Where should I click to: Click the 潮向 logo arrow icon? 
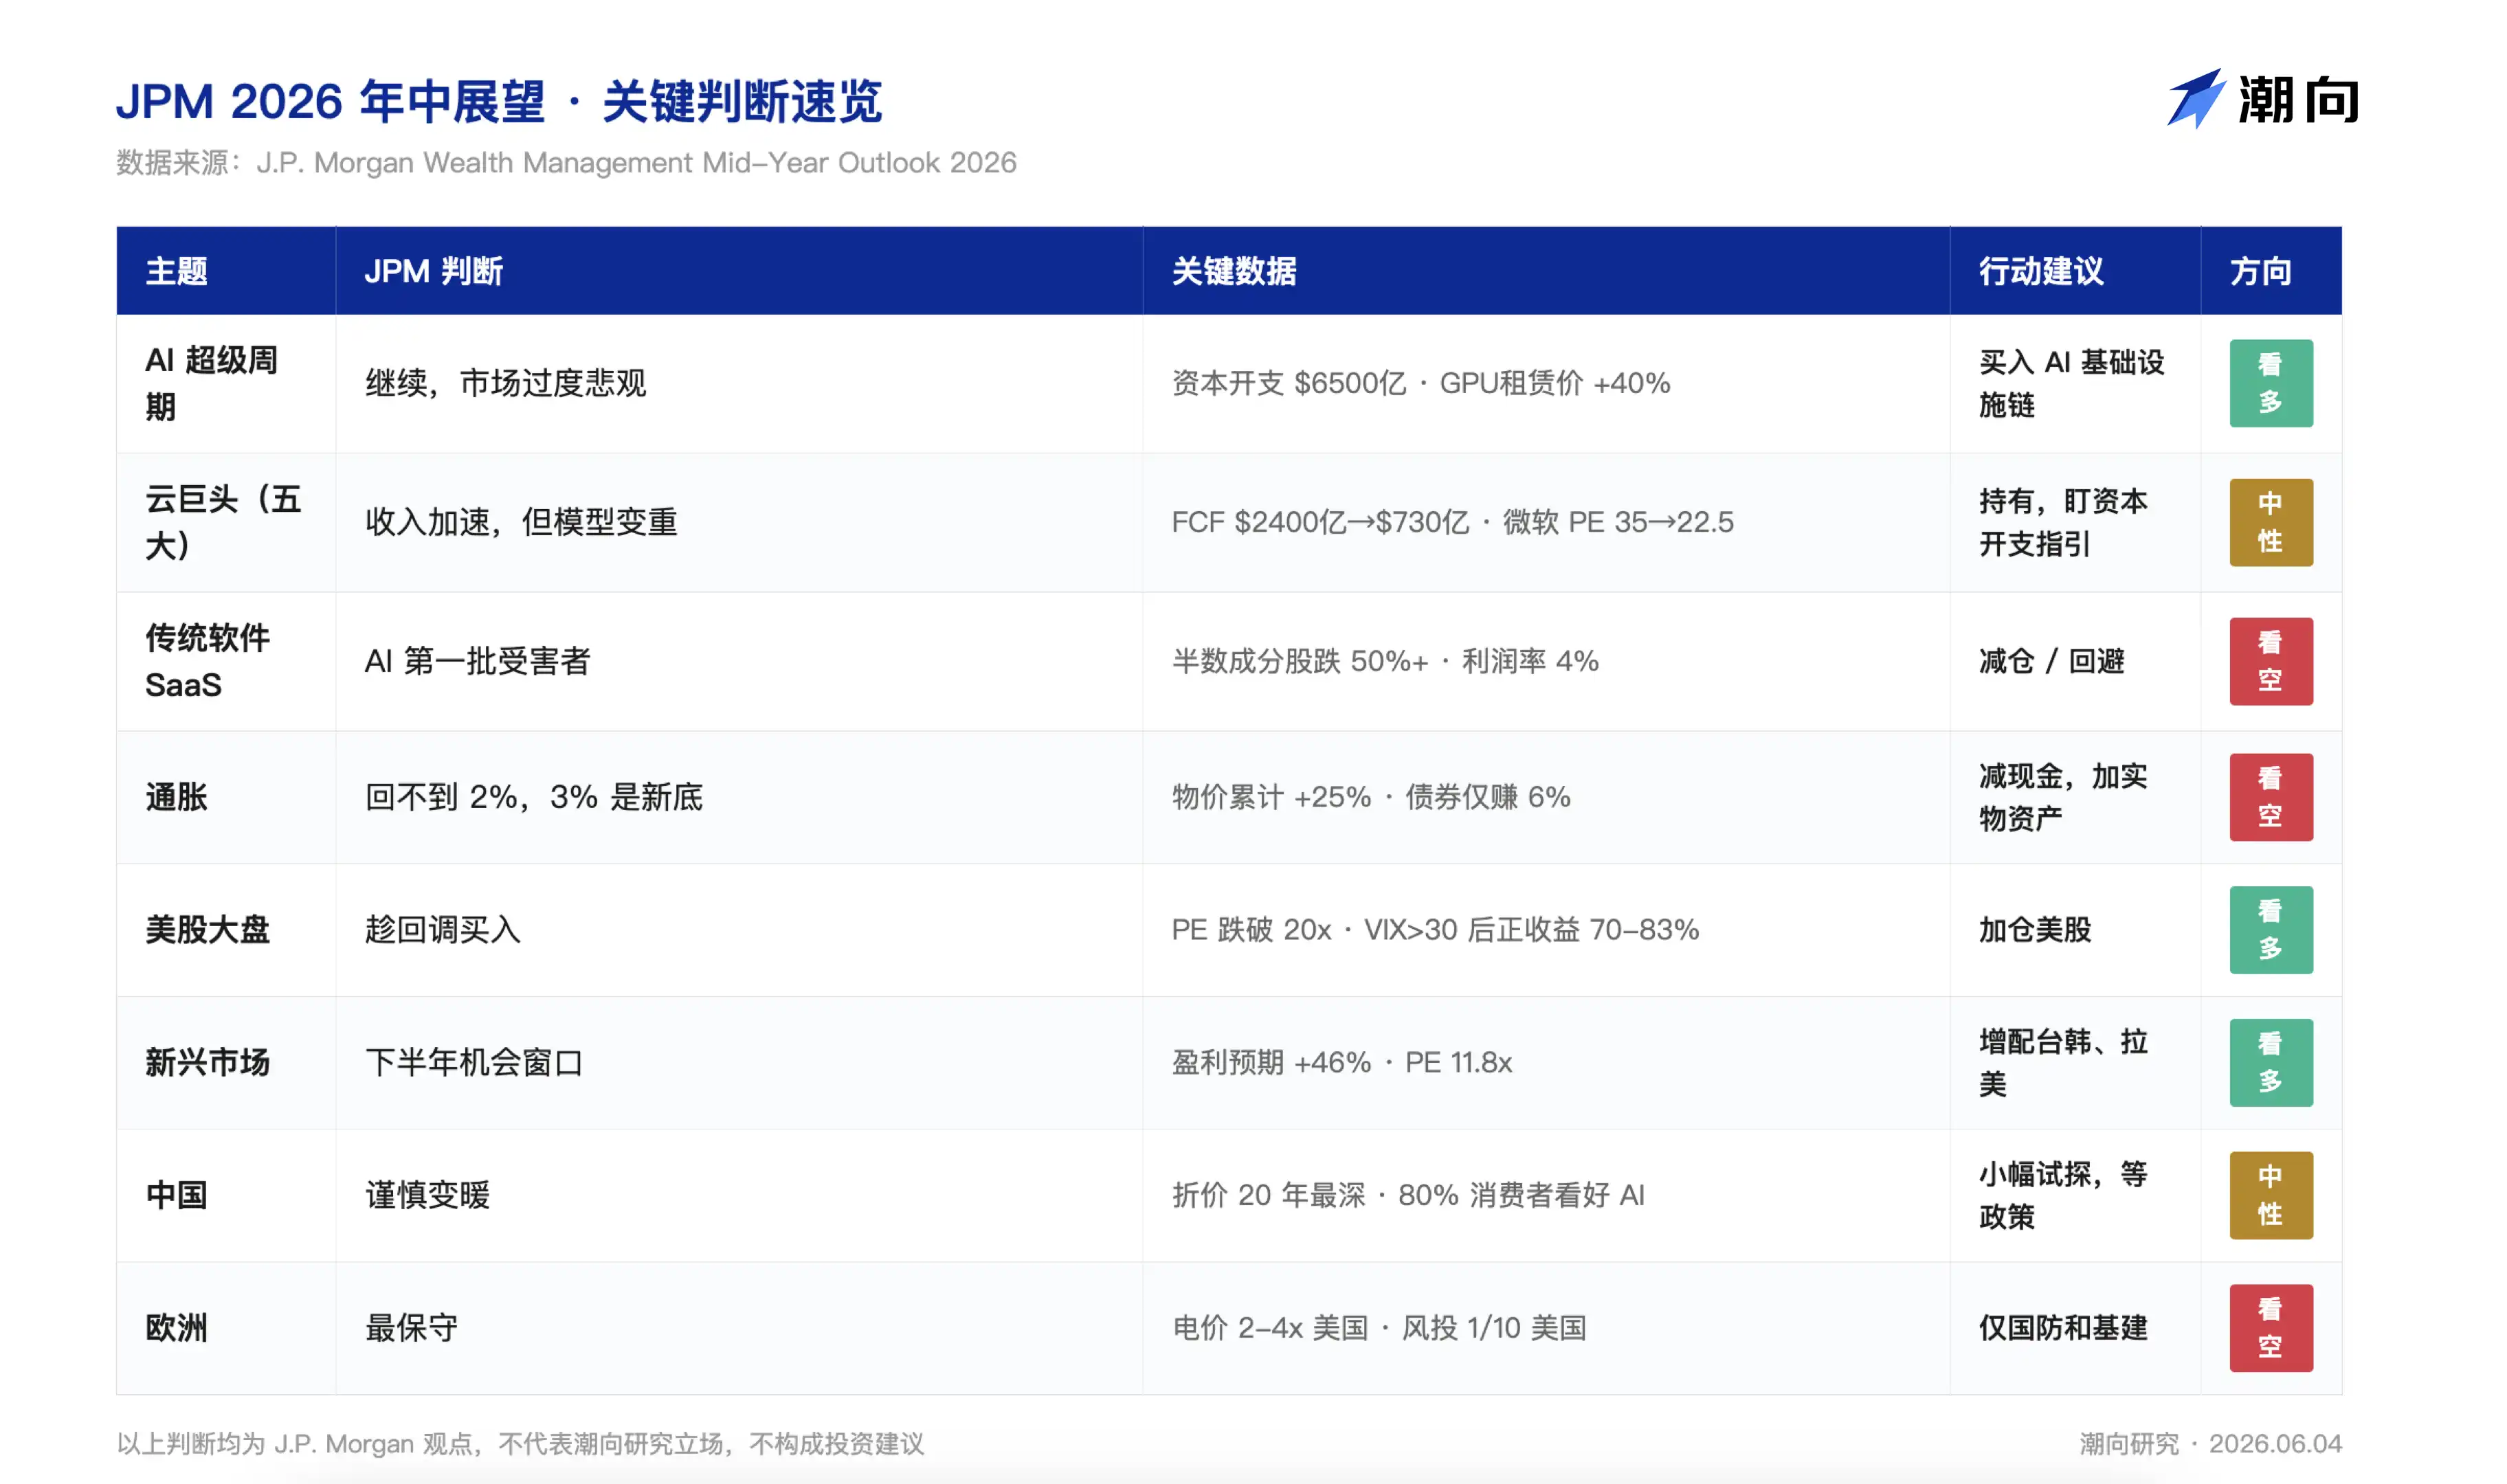pos(2196,98)
